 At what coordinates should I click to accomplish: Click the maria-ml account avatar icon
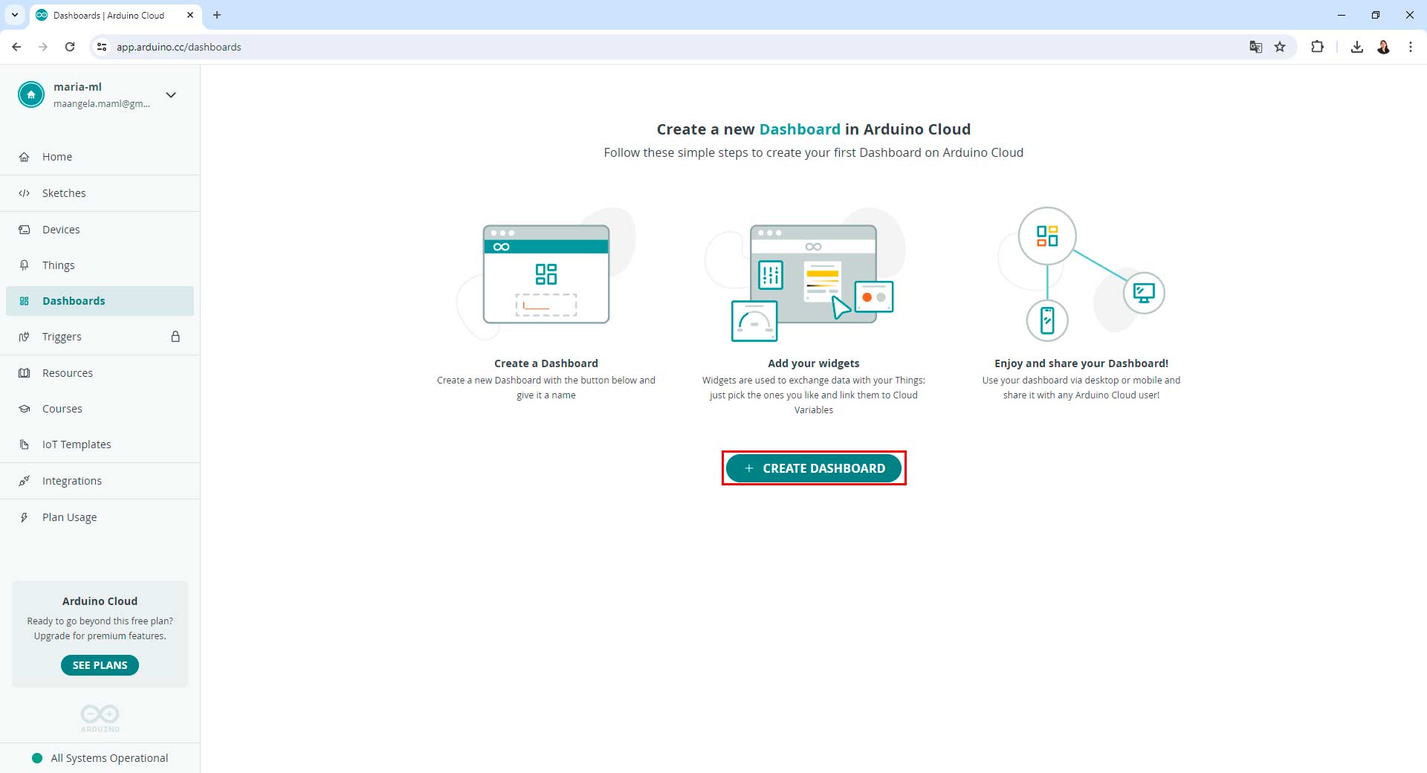pos(31,94)
